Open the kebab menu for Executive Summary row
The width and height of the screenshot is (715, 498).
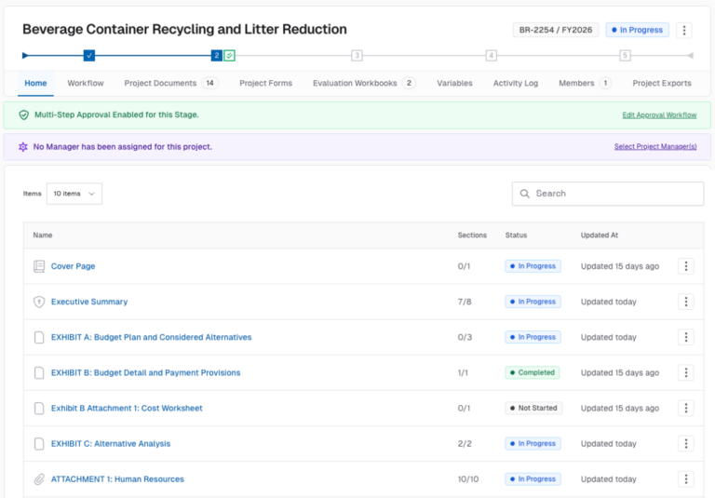click(x=685, y=302)
